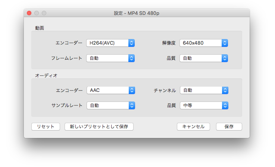
Task: Open the フレームレート dropdown
Action: click(x=110, y=58)
